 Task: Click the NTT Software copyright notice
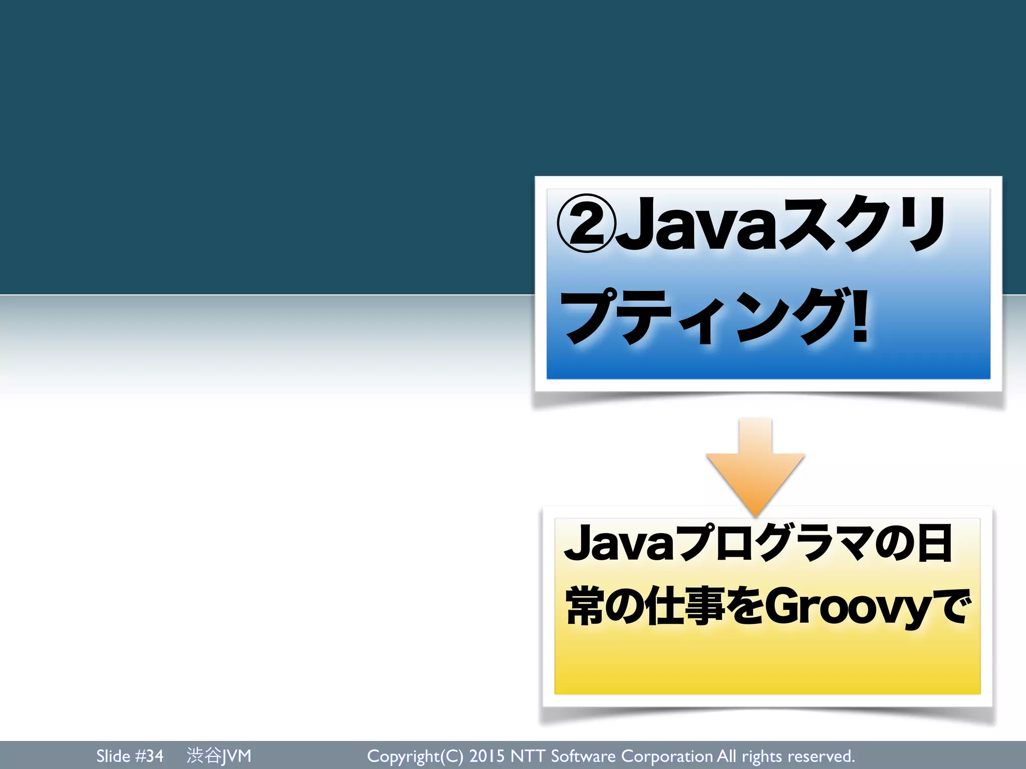[x=611, y=756]
